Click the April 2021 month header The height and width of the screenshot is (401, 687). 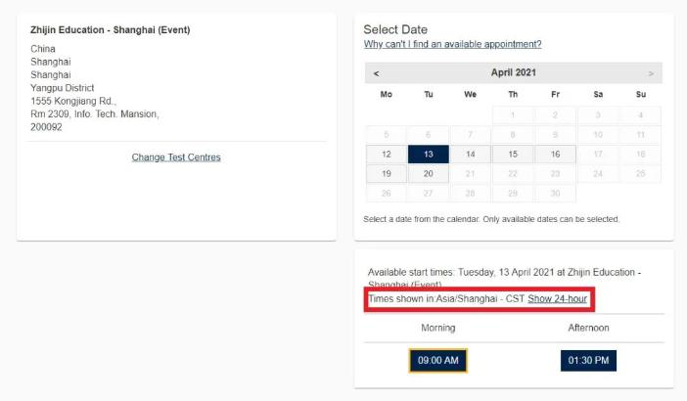513,73
